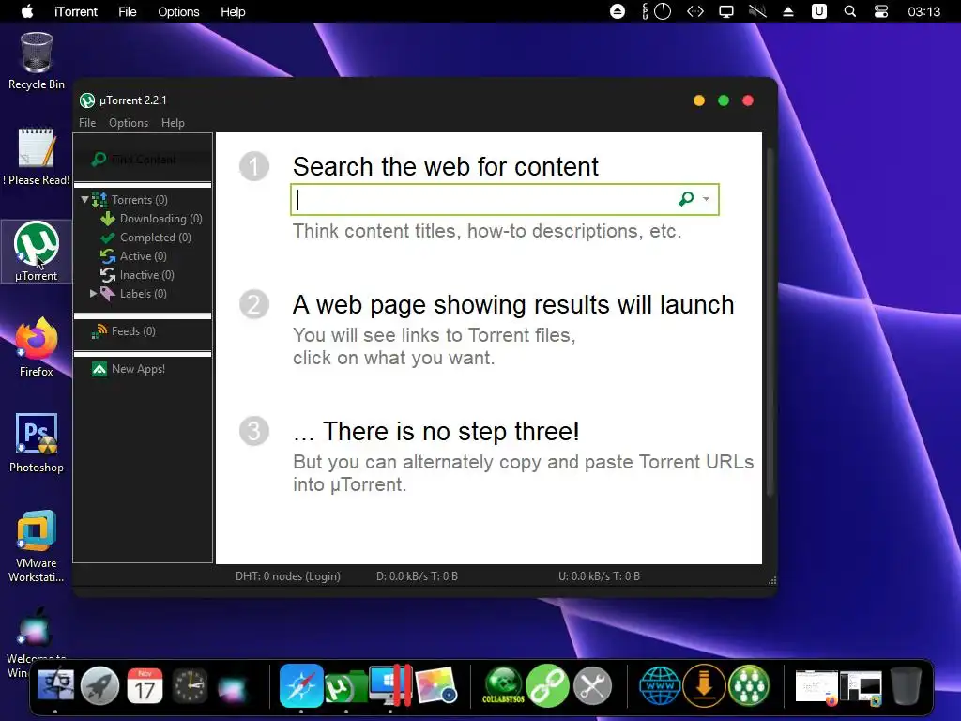The width and height of the screenshot is (961, 721).
Task: Click the round eject icon in the menu bar
Action: click(x=618, y=11)
